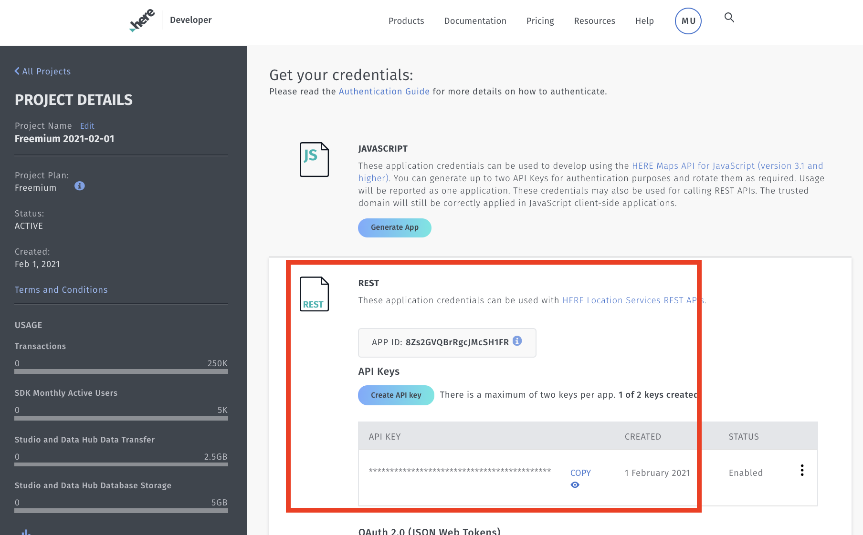Click the REST file icon

point(314,294)
